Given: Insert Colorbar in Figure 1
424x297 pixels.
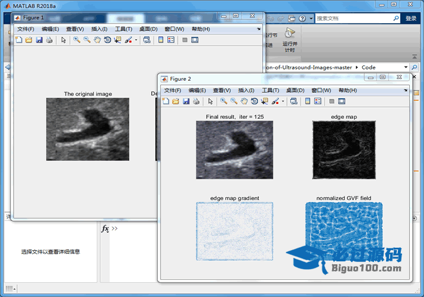Looking at the screenshot, I should tap(161, 40).
